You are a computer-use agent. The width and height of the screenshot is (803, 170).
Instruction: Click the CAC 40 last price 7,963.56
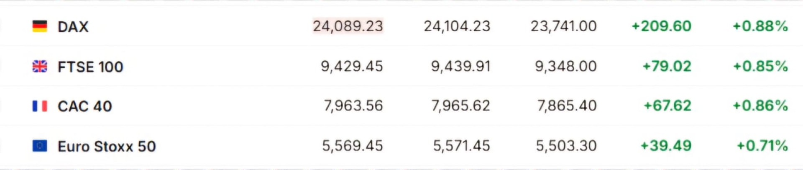353,106
